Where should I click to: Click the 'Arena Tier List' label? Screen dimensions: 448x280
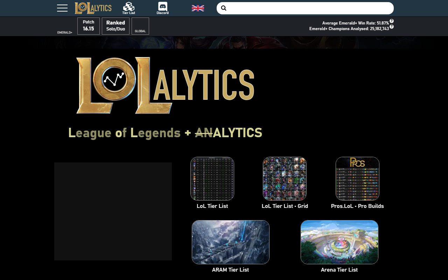(x=339, y=270)
